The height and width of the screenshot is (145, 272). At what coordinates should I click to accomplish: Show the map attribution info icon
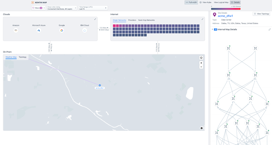[x=202, y=128]
